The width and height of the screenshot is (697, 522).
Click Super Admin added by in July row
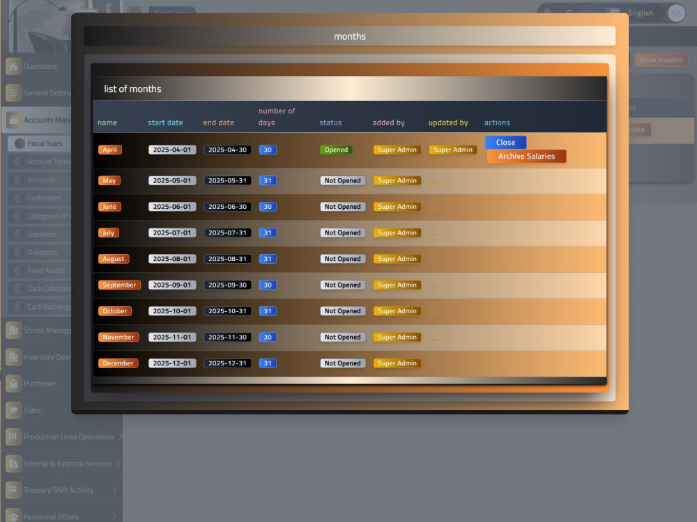tap(397, 233)
